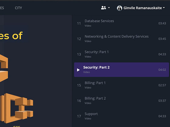The width and height of the screenshot is (170, 127).
Task: Select lesson 11 Database Services
Action: pyautogui.click(x=122, y=23)
